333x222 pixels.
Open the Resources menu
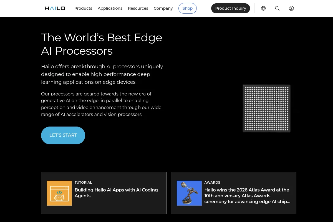point(138,8)
